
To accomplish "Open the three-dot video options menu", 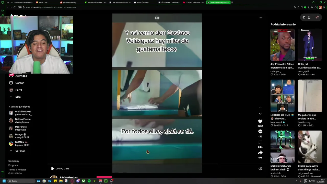I will [x=260, y=18].
